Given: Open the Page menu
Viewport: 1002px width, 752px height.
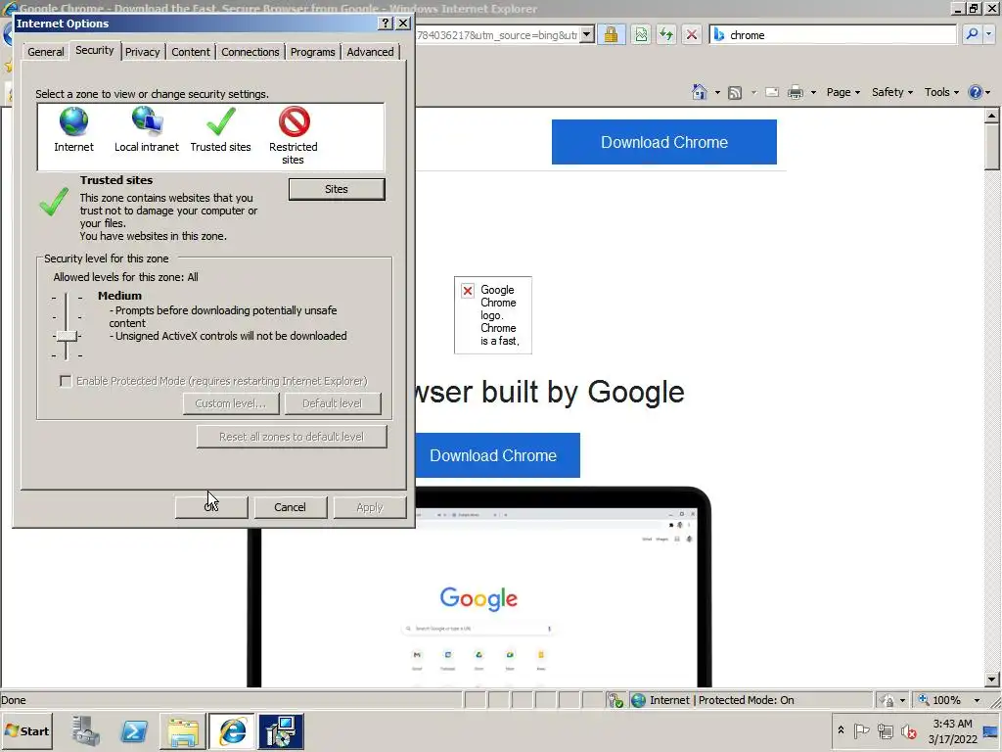Looking at the screenshot, I should (843, 92).
